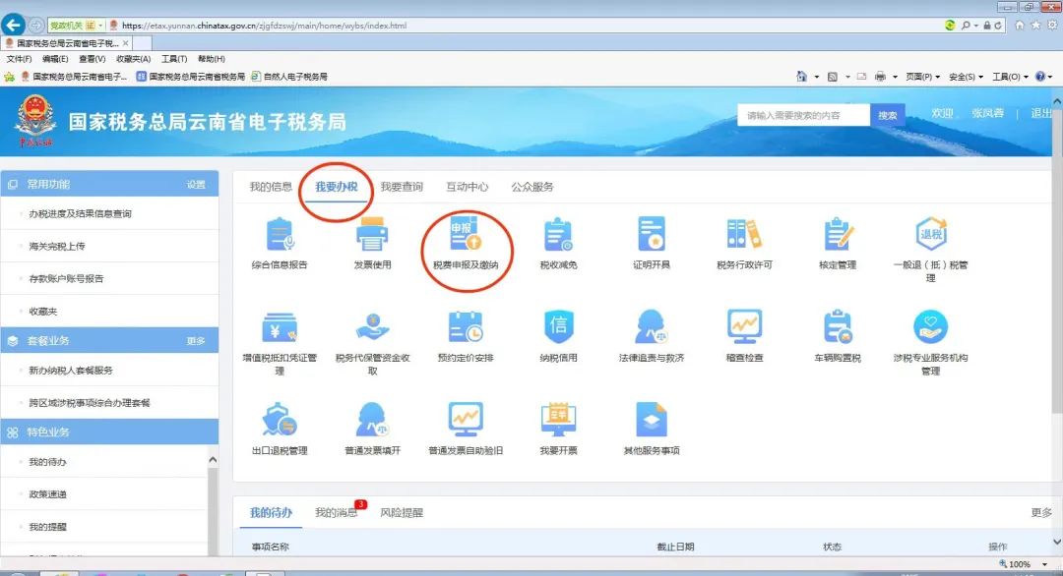Open the 纳税信用 shield icon
This screenshot has height=576, width=1063.
559,327
